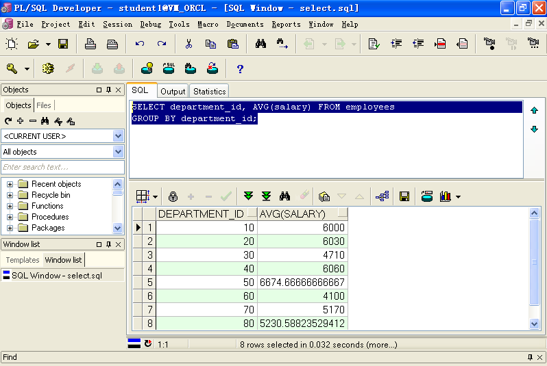Screen dimensions: 547x366
Task: Click the binoculars Find icon in main toolbar
Action: coord(260,44)
